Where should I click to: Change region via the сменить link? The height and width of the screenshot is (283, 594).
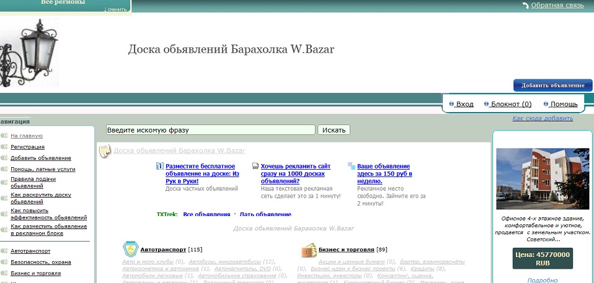click(x=117, y=10)
